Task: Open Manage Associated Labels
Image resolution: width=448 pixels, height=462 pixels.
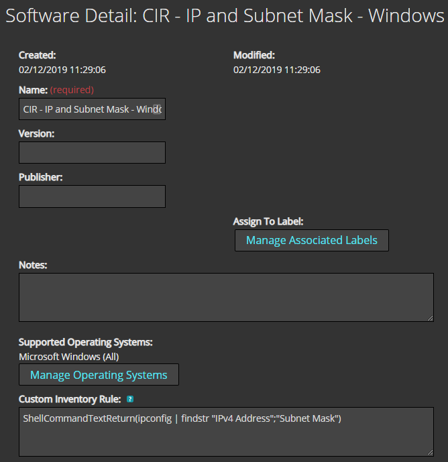Action: pyautogui.click(x=312, y=240)
